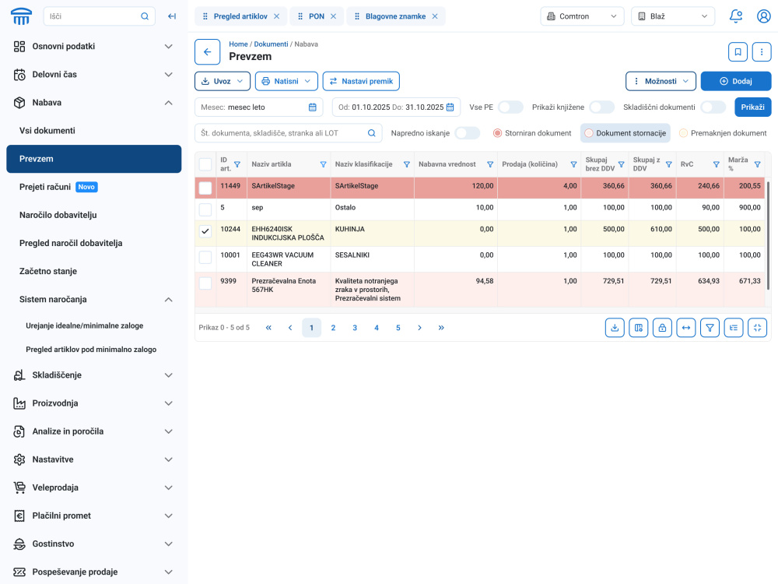Go back using the arrow button
The width and height of the screenshot is (778, 584).
click(x=208, y=51)
